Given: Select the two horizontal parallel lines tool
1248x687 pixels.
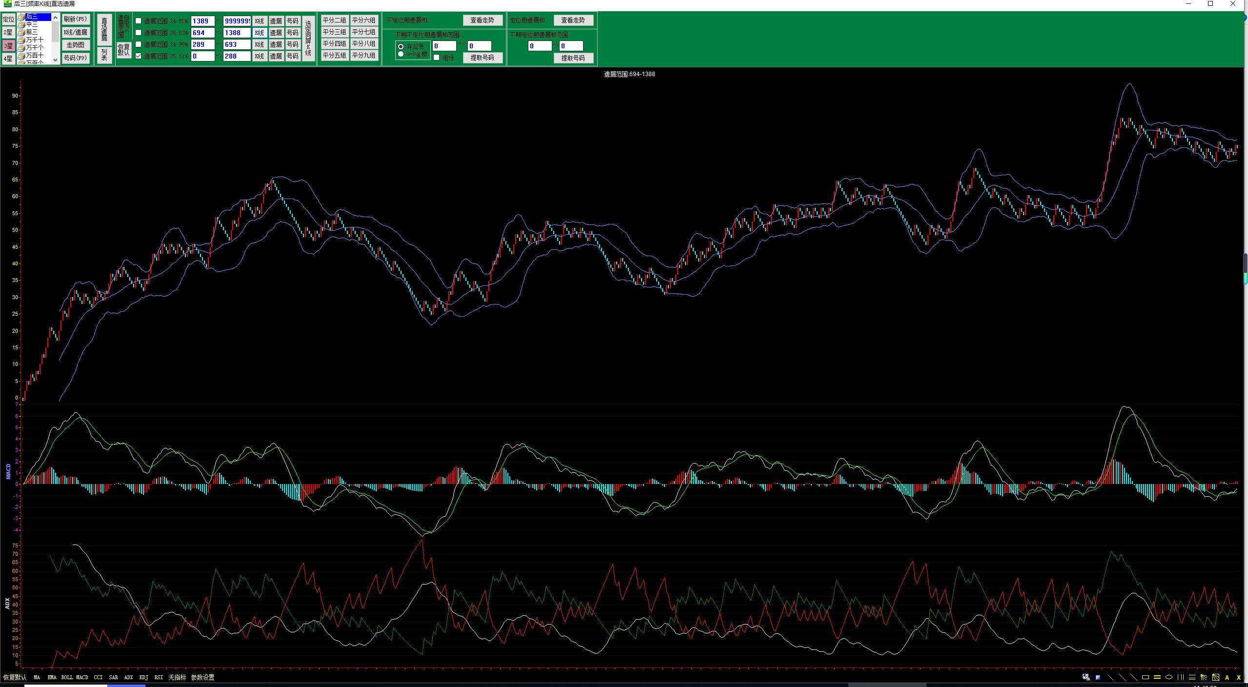Looking at the screenshot, I should 1157,677.
